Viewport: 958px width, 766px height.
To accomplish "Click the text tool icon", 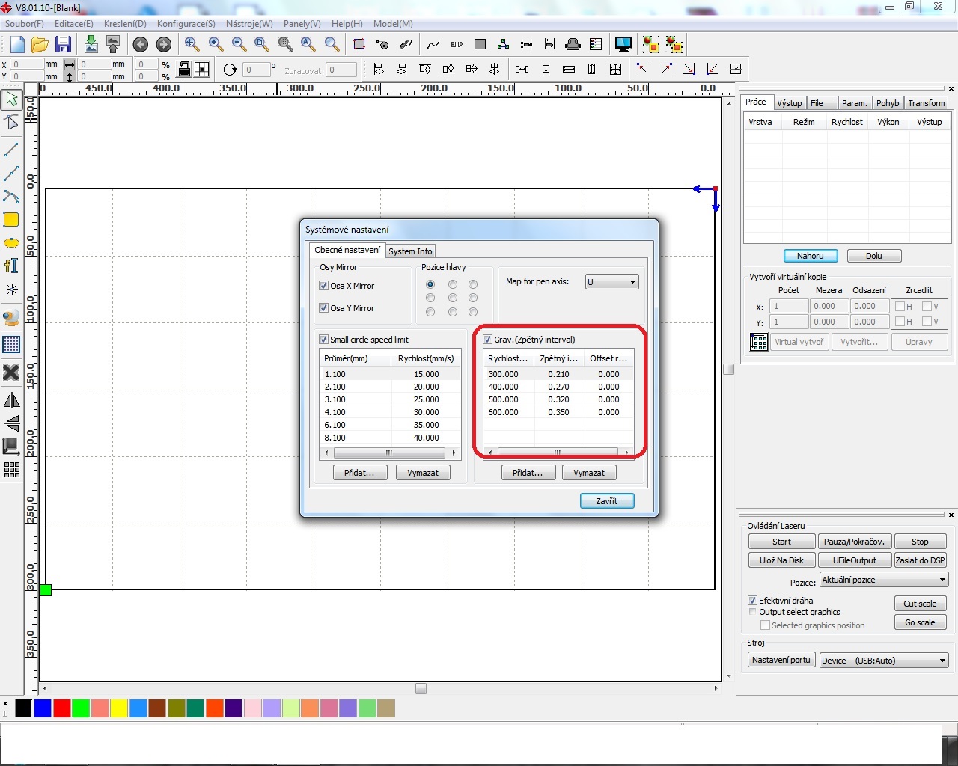I will coord(11,266).
